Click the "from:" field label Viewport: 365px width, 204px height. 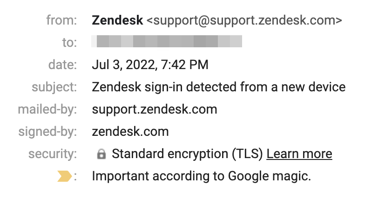tap(61, 20)
